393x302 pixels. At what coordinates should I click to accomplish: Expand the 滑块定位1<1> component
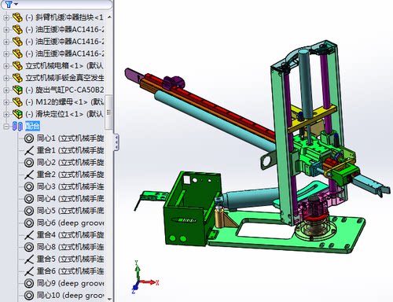click(6, 114)
